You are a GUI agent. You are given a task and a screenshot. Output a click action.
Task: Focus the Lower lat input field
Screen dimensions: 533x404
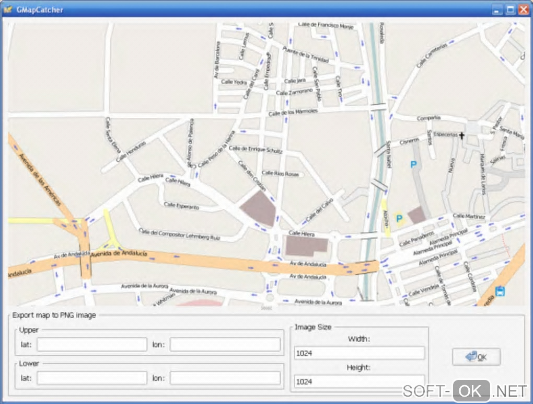[92, 378]
